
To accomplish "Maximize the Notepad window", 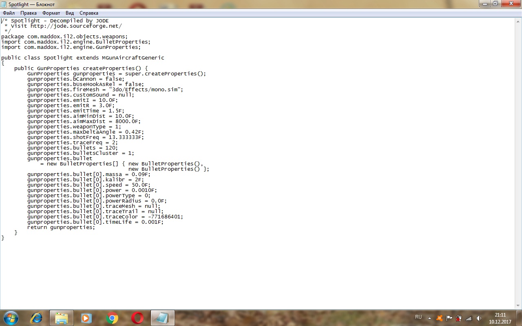I will (496, 4).
